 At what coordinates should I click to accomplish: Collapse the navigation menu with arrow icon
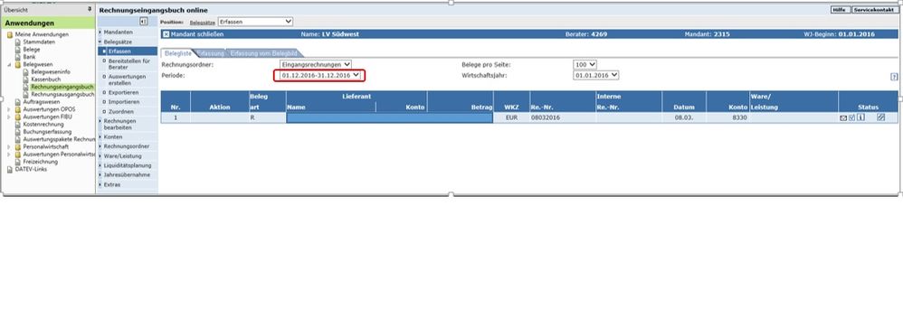tap(143, 22)
